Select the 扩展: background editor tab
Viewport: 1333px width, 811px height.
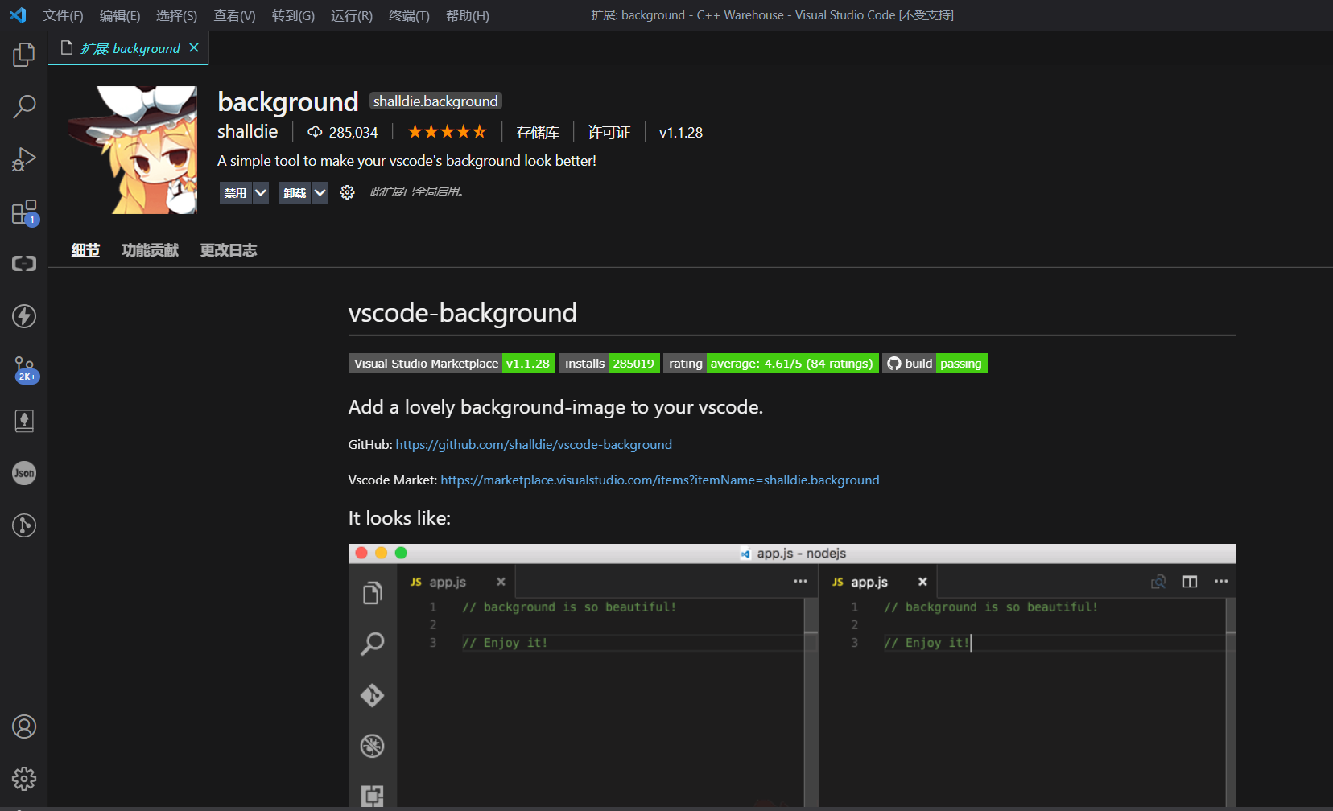pos(129,48)
